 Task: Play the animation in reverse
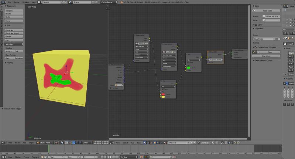point(108,157)
